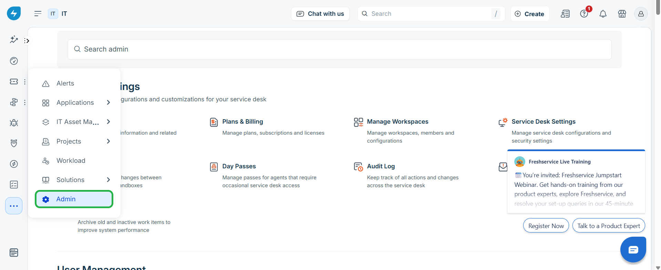Open notifications bell icon
The width and height of the screenshot is (661, 270).
point(603,14)
